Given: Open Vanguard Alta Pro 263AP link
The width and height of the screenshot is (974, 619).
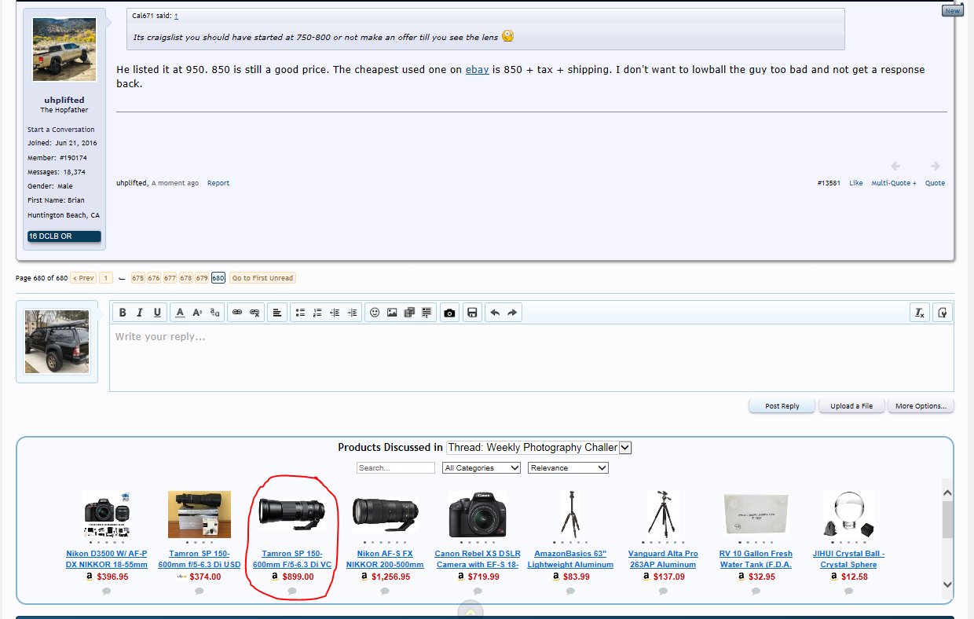Looking at the screenshot, I should (x=663, y=559).
